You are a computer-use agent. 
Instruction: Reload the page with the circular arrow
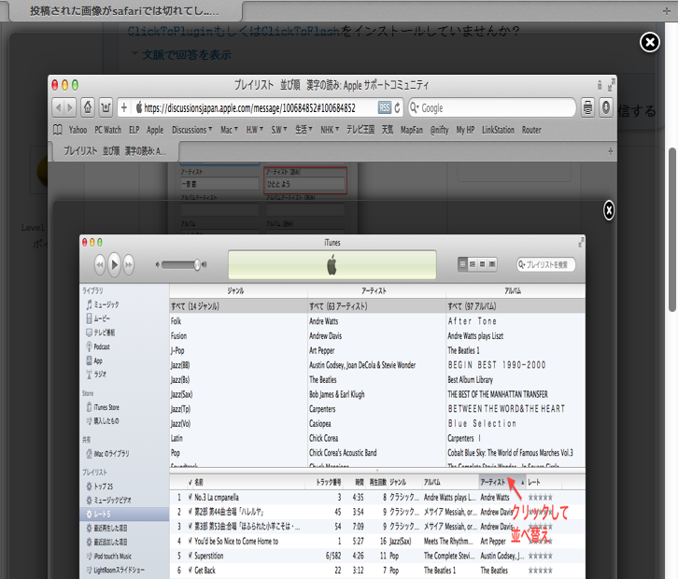coord(398,107)
